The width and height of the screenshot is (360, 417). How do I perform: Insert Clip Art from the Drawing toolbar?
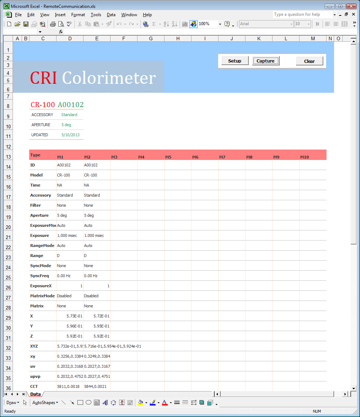(x=122, y=403)
